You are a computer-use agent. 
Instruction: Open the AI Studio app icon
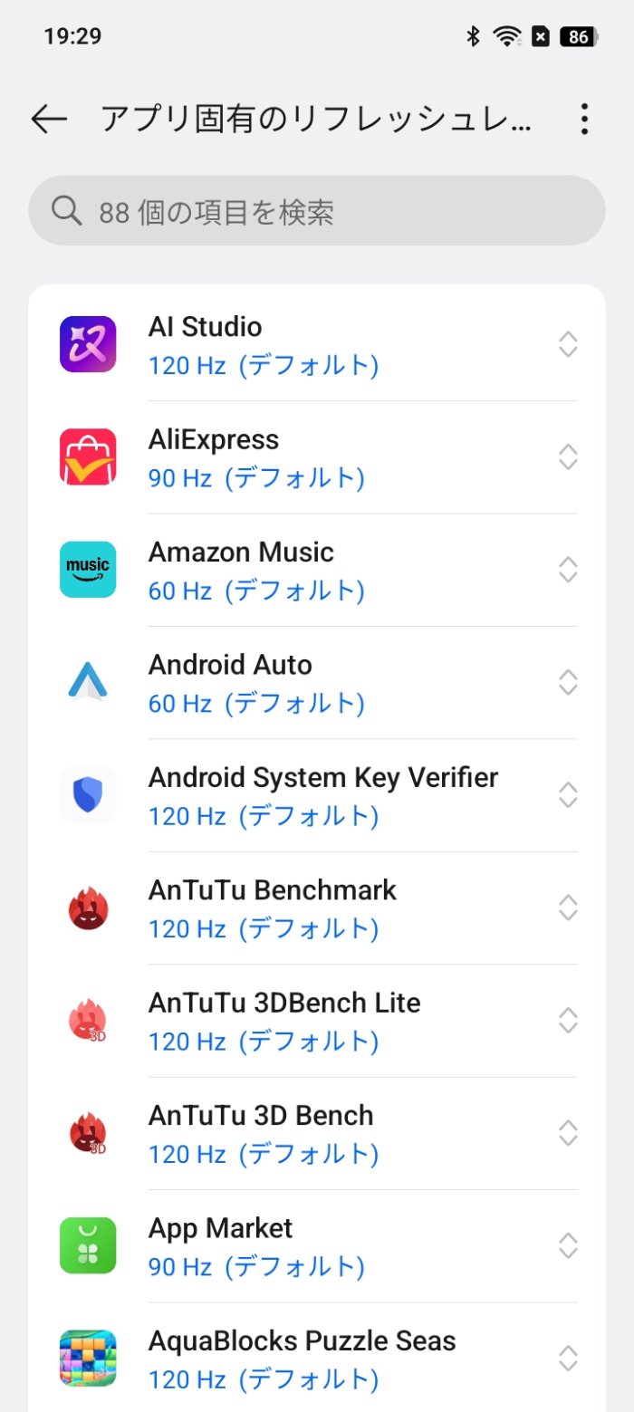87,344
